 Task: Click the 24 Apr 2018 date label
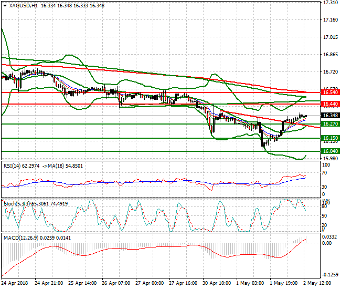tap(15, 282)
